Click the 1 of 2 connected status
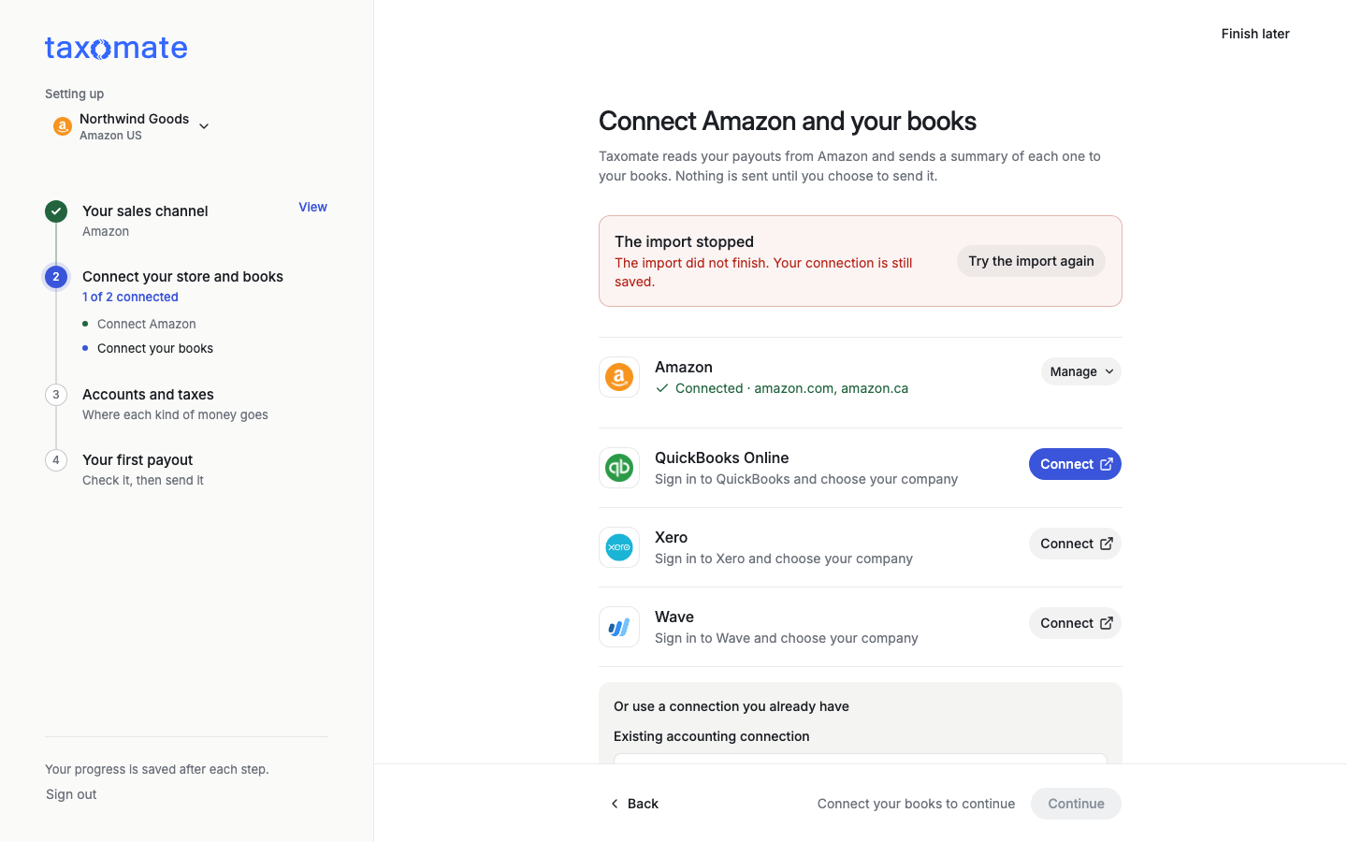 (x=130, y=297)
